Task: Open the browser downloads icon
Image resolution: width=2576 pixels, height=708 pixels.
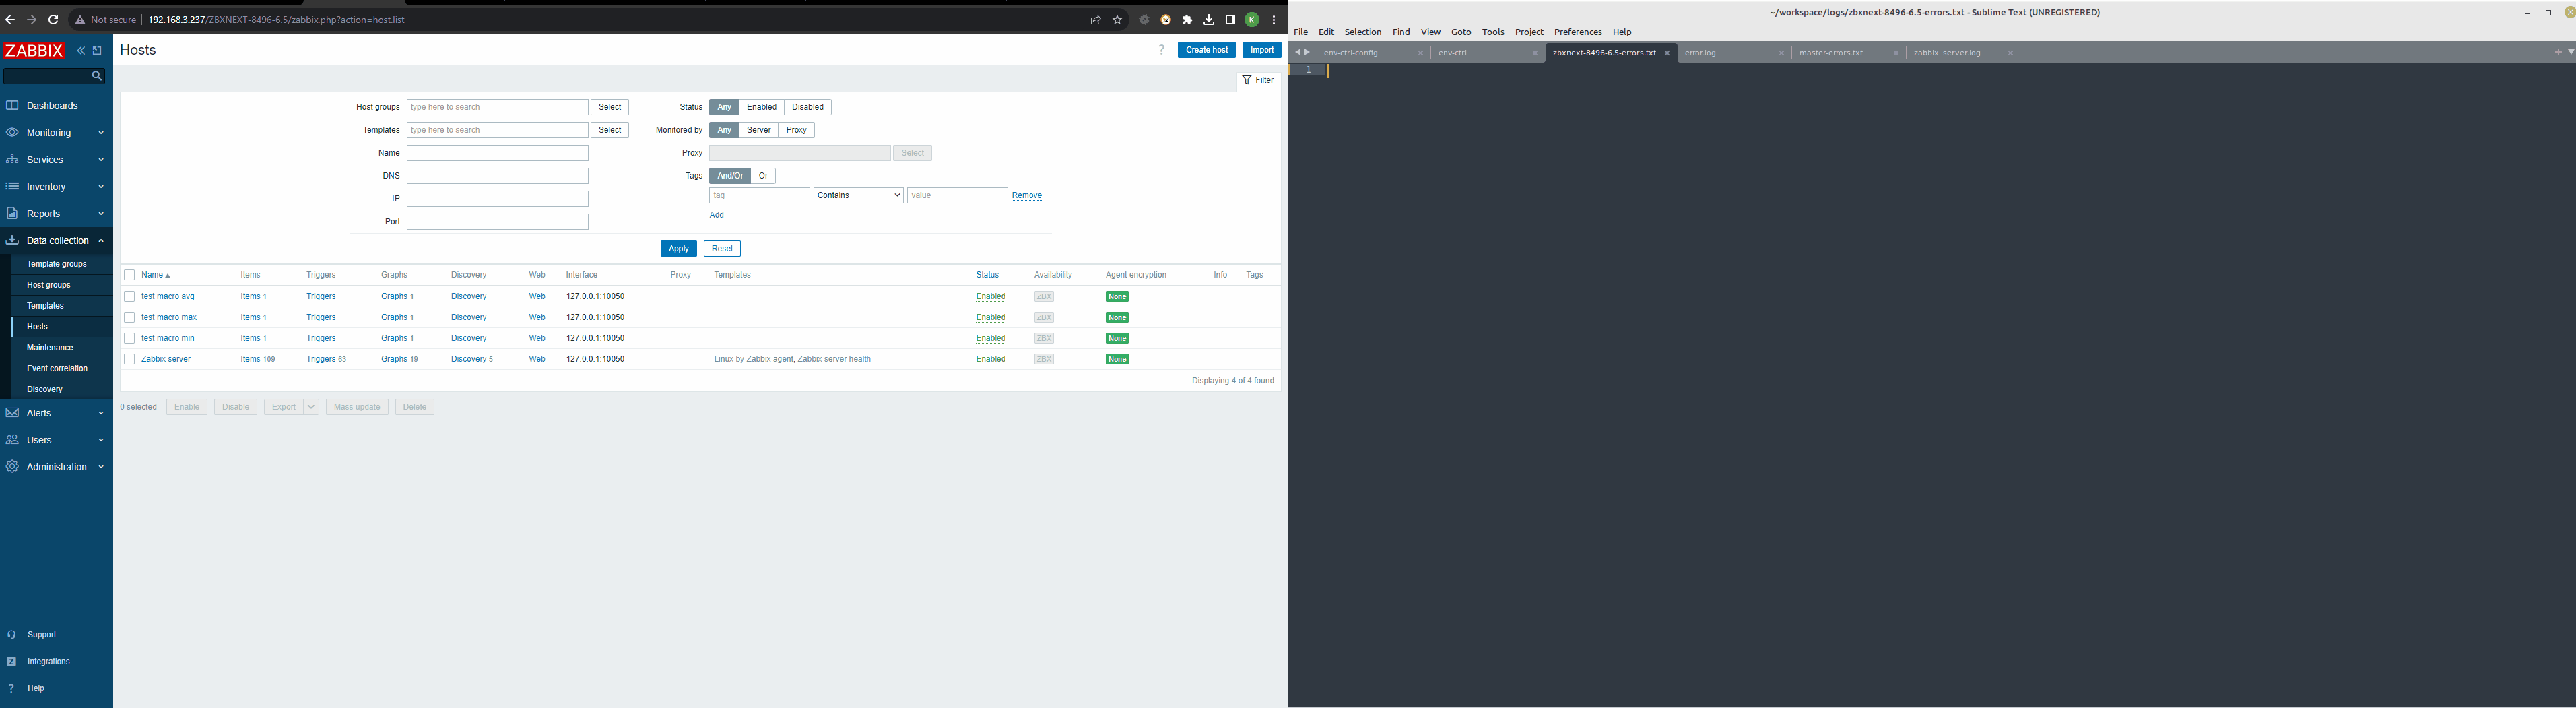Action: pos(1208,20)
